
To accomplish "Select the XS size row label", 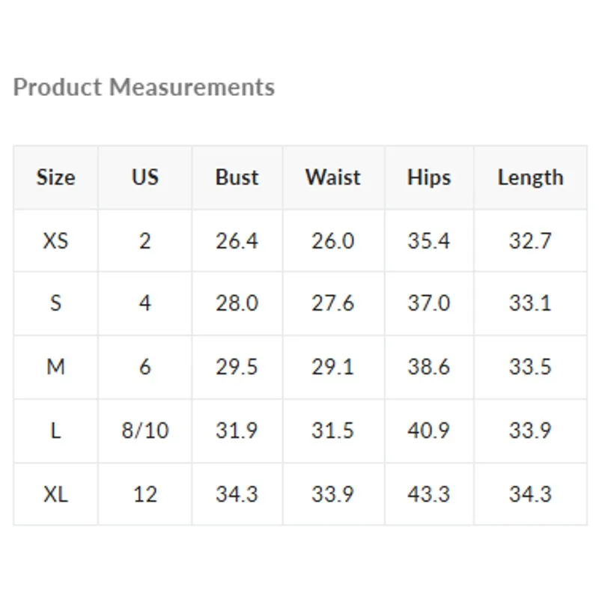I will tap(55, 241).
